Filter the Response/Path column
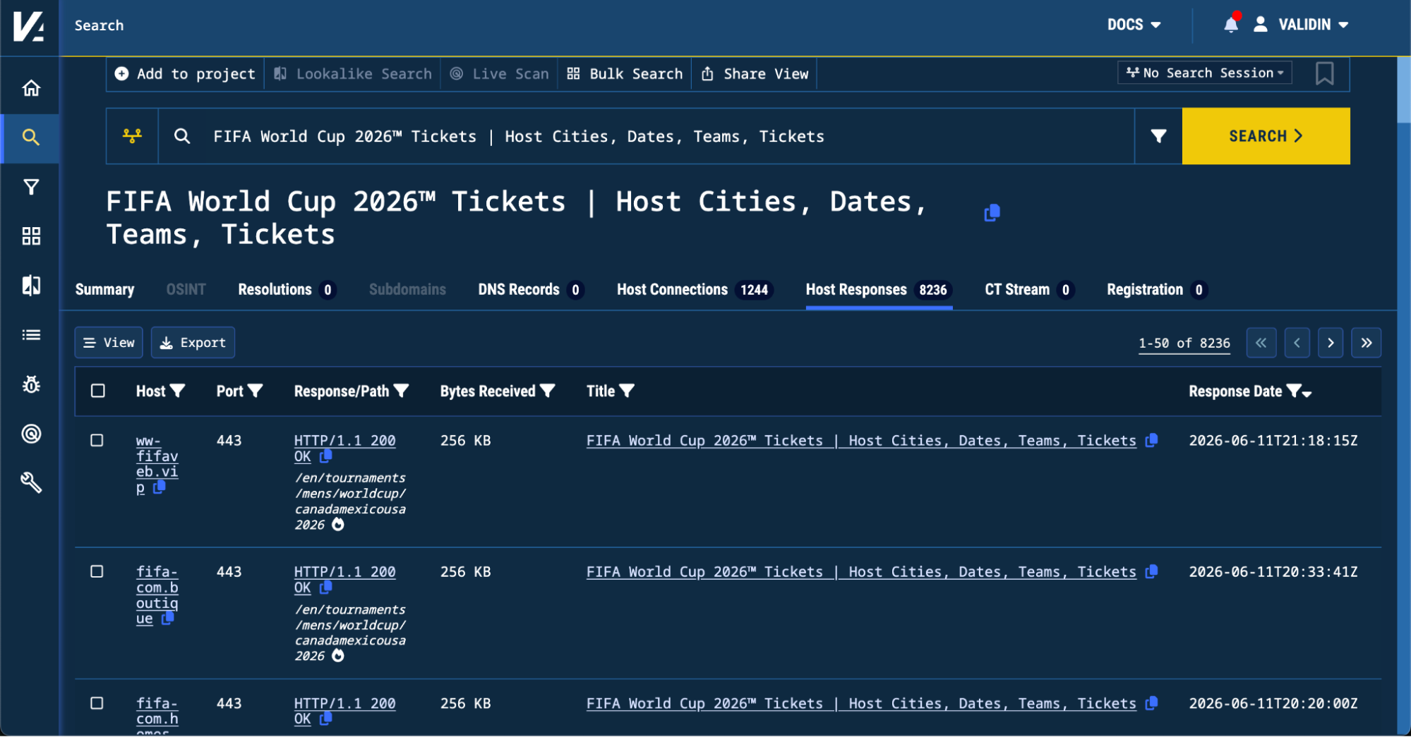Viewport: 1411px width, 737px height. [x=401, y=391]
